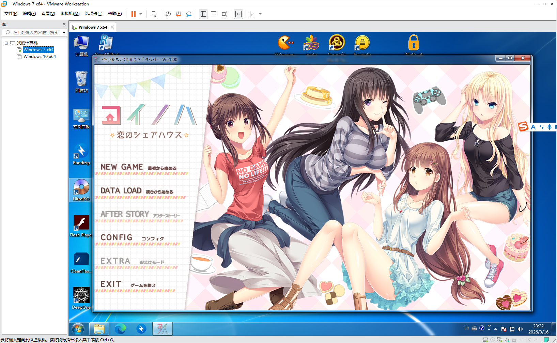Open the snapshot manager

(189, 14)
